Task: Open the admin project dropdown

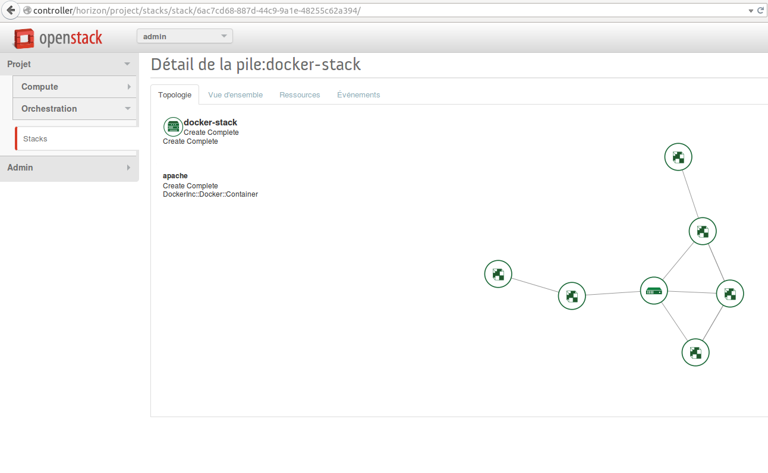Action: [x=185, y=36]
